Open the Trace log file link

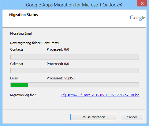(x=100, y=95)
